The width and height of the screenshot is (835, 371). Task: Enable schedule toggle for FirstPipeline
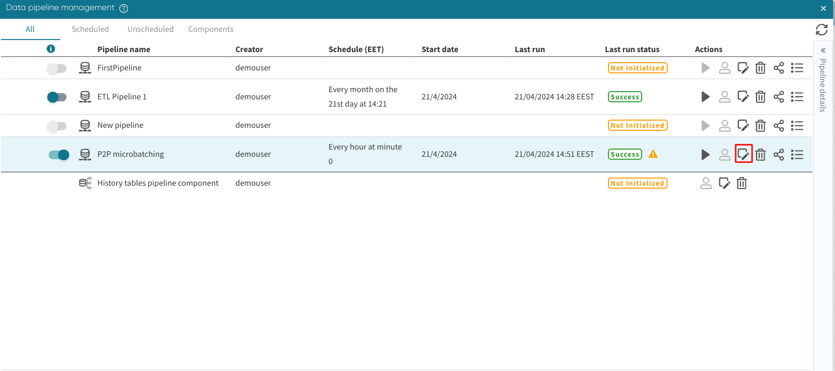click(x=57, y=69)
